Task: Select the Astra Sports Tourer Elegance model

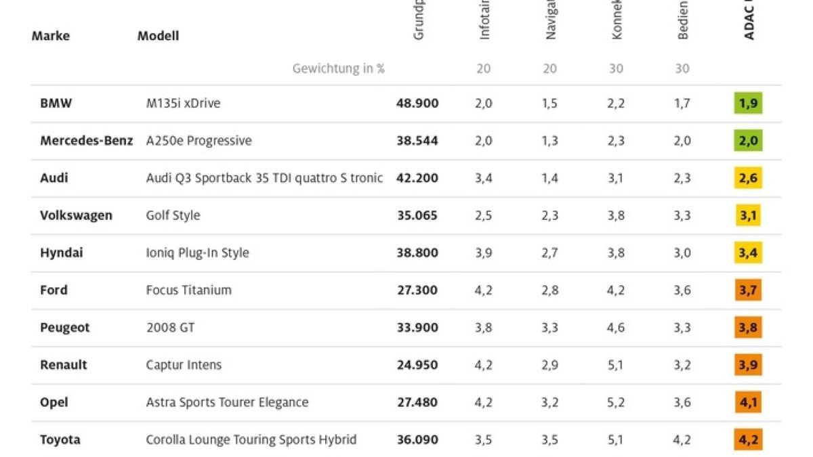Action: point(227,402)
